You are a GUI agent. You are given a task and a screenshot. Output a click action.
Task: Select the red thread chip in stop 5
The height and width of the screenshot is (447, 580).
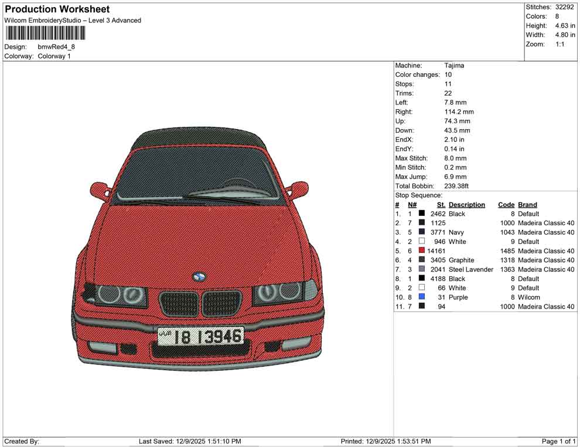421,250
